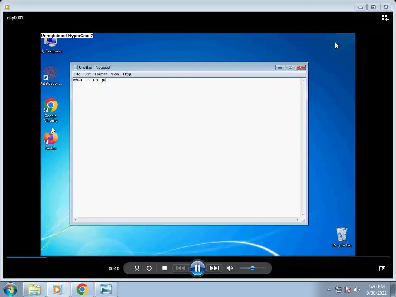Click the File menu in recorded Notepad
The height and width of the screenshot is (297, 396).
point(77,74)
